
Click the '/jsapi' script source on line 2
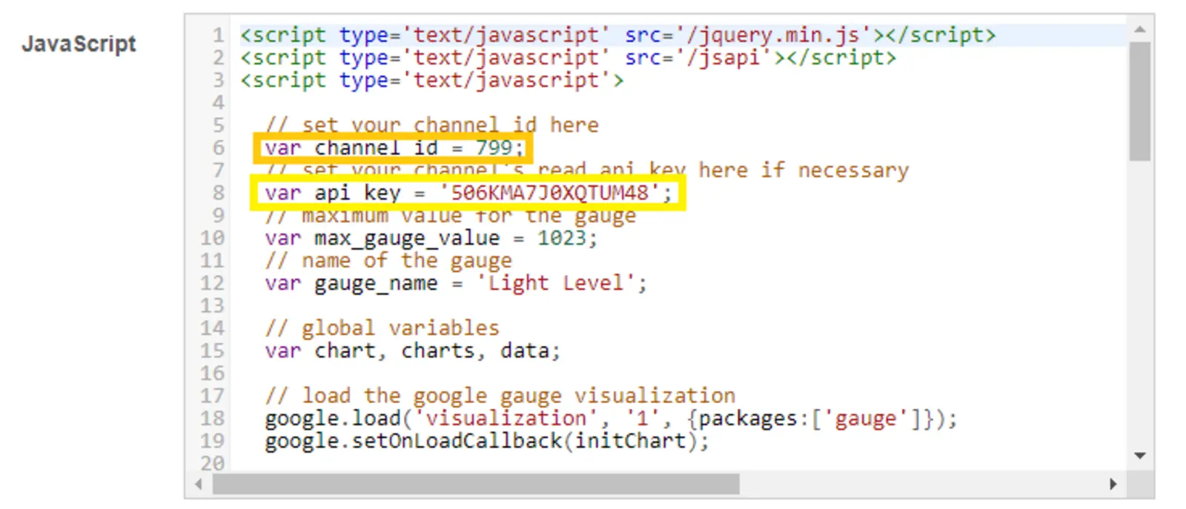click(x=723, y=58)
